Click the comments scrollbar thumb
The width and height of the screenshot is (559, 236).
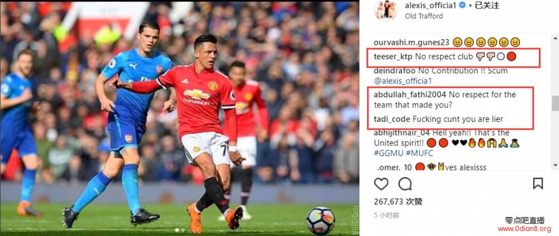point(555,103)
